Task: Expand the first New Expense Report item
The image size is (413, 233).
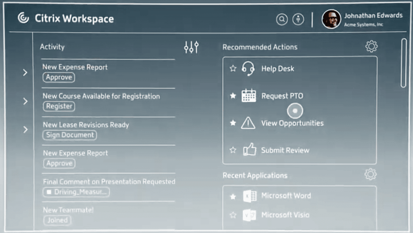Action: pyautogui.click(x=25, y=73)
